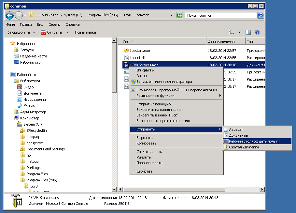296x213 pixels.
Task: Click the Библиотеки icon in tree
Action: click(x=16, y=81)
